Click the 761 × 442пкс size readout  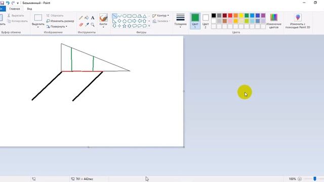click(x=85, y=179)
